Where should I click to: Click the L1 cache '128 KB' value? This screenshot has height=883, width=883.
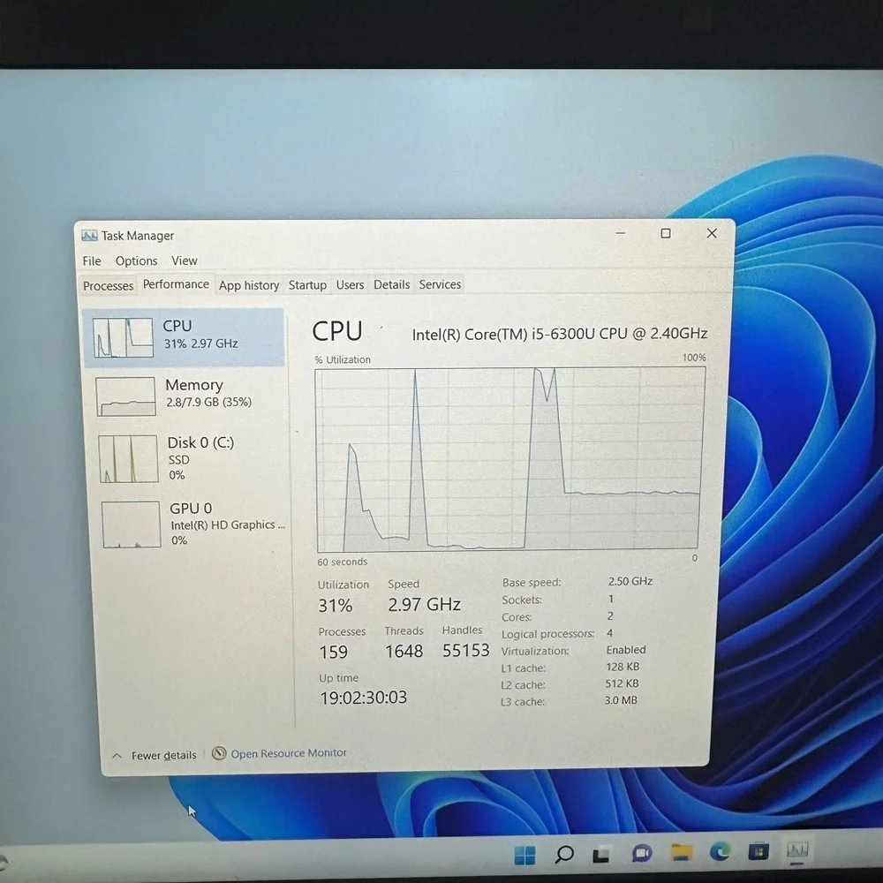pyautogui.click(x=623, y=667)
